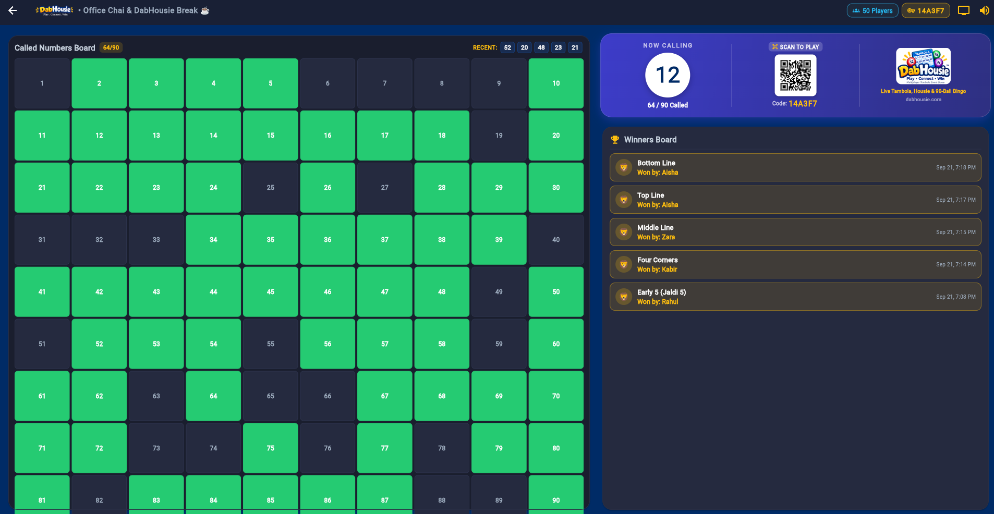Click the DabHousie promo logo image
Screen dimensions: 994x514
tap(923, 66)
